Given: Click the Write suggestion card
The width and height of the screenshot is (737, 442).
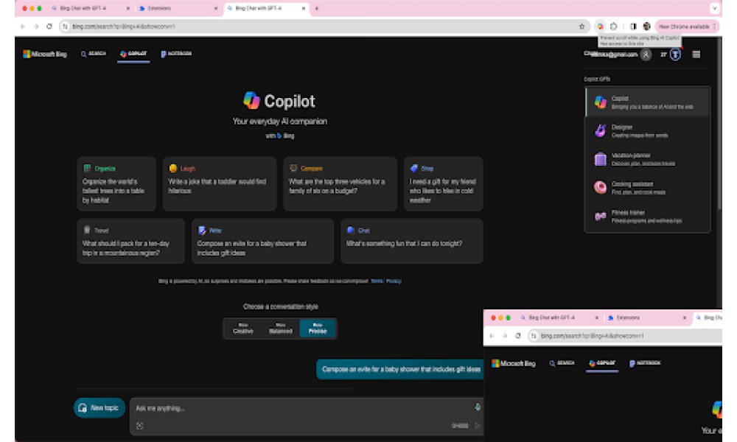Looking at the screenshot, I should coord(262,241).
